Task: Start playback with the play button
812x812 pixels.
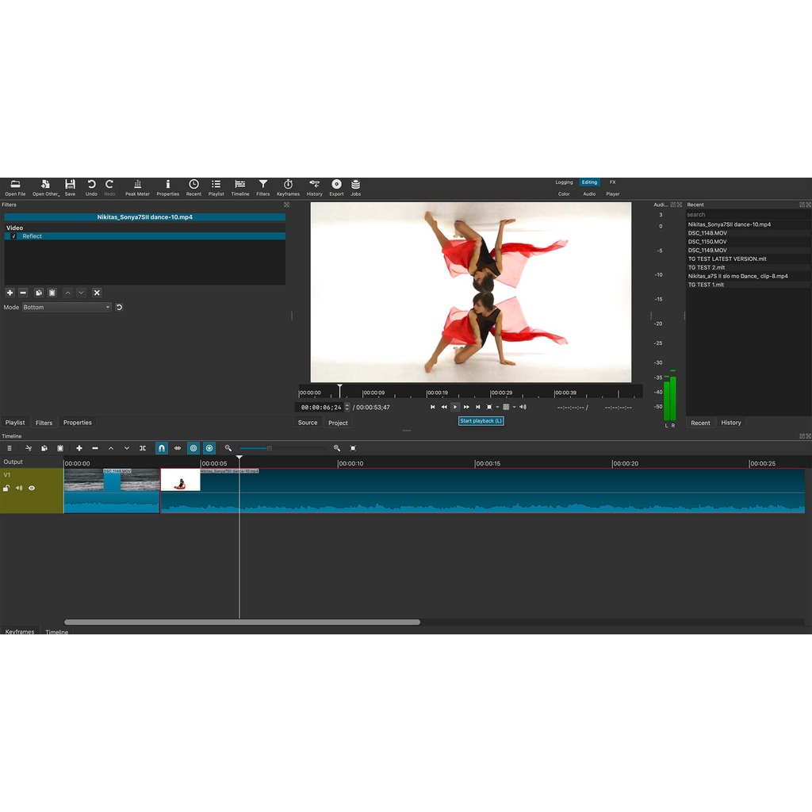Action: coord(455,407)
